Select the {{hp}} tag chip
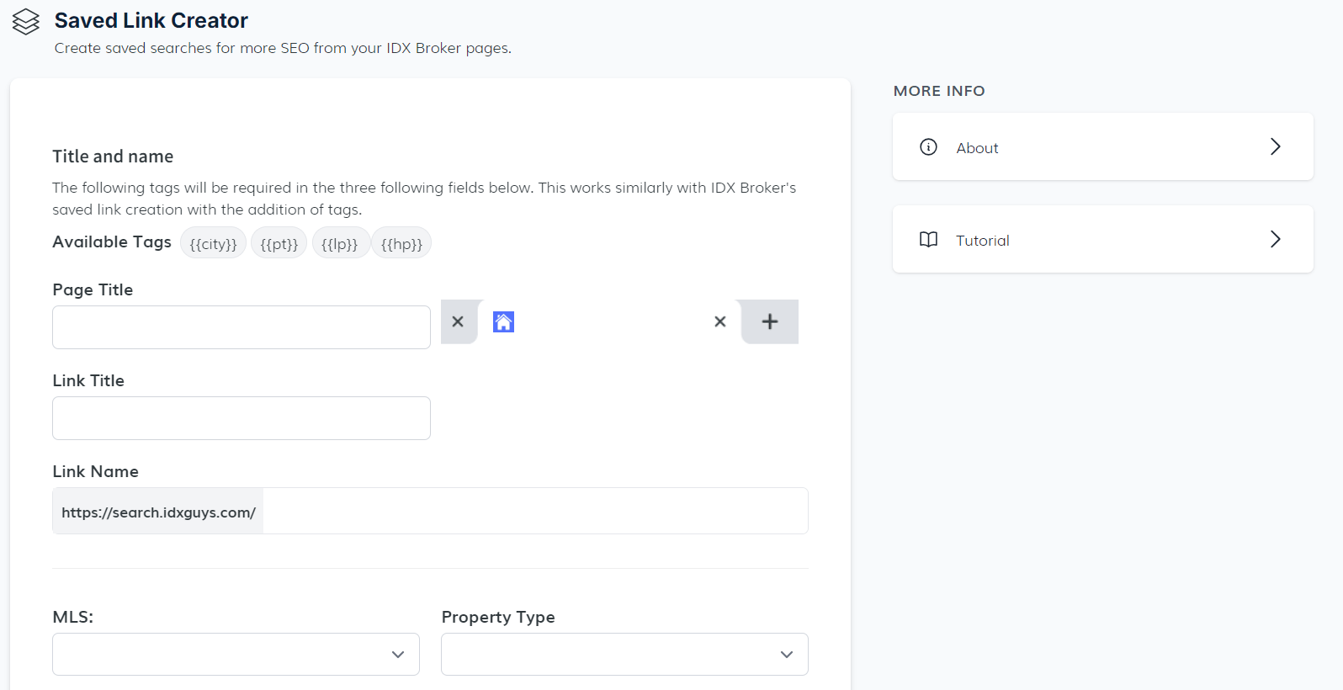 tap(401, 244)
